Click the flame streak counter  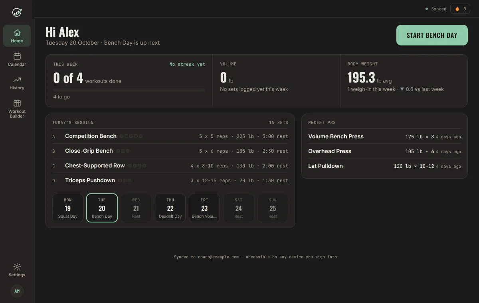pos(460,9)
